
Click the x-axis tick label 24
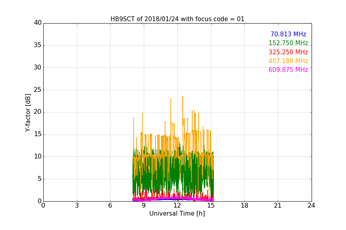(311, 206)
